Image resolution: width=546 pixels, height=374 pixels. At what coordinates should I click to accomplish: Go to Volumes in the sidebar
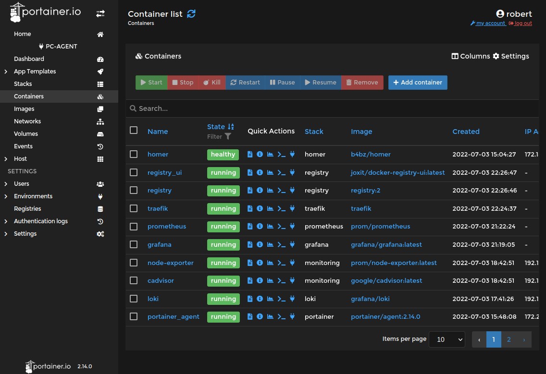pyautogui.click(x=26, y=134)
